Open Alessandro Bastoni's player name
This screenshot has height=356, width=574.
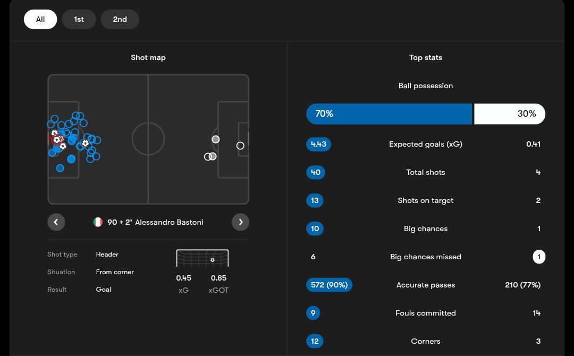[169, 222]
